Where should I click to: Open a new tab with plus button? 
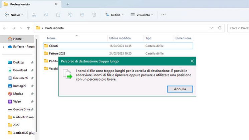tap(68, 4)
